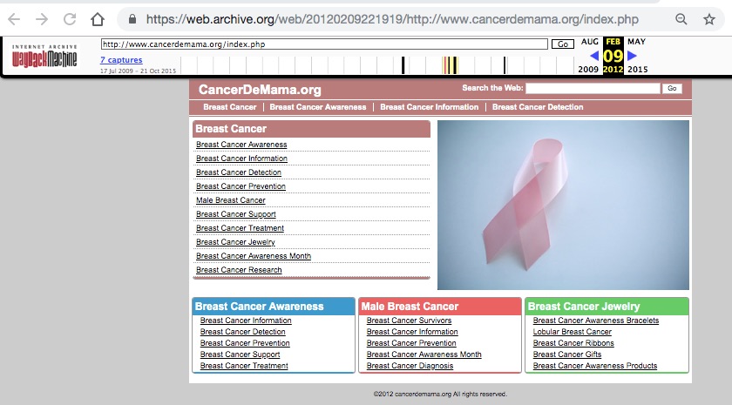This screenshot has height=405, width=732.
Task: Click the pink ribbon image
Action: pos(563,206)
